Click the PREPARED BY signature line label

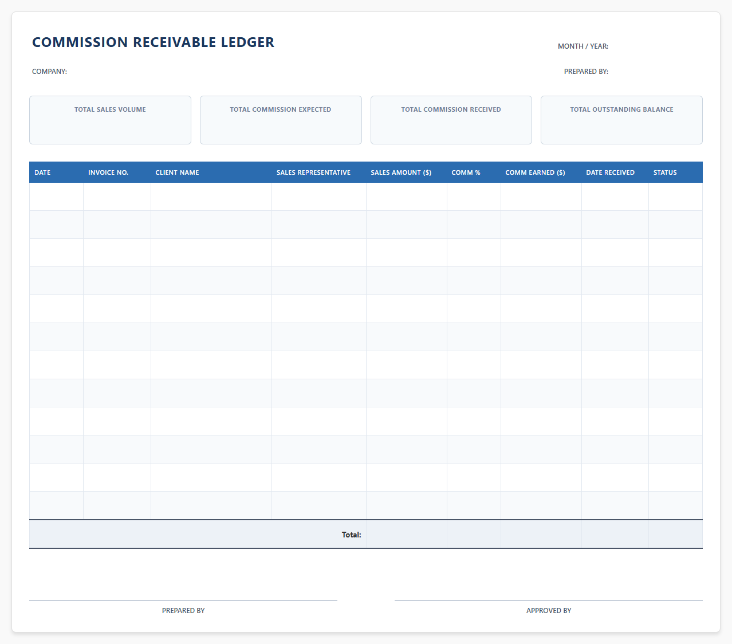pyautogui.click(x=183, y=611)
